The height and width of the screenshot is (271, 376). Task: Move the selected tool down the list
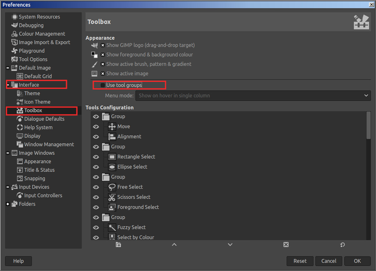230,244
